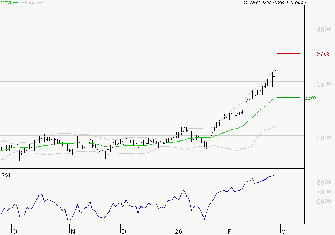This screenshot has height=235, width=335.
Task: Click the RSI panel label
Action: [5, 175]
